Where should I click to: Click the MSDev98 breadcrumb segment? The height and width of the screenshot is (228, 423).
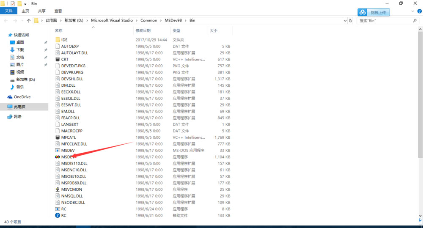[x=173, y=20]
